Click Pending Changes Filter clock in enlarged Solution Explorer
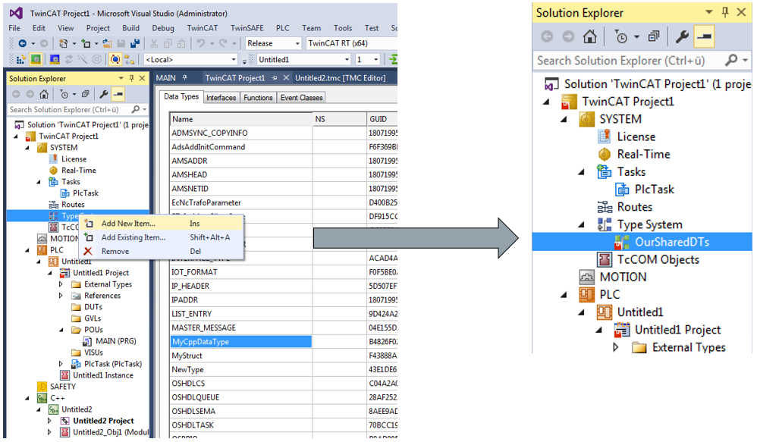757x442 pixels. (x=621, y=36)
